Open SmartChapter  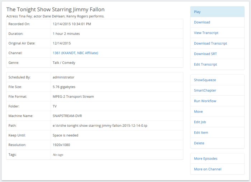[x=217, y=91]
